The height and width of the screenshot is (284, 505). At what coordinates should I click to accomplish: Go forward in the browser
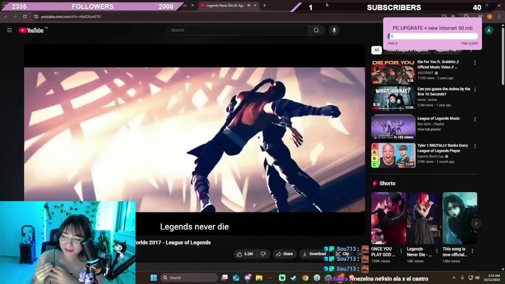15,17
